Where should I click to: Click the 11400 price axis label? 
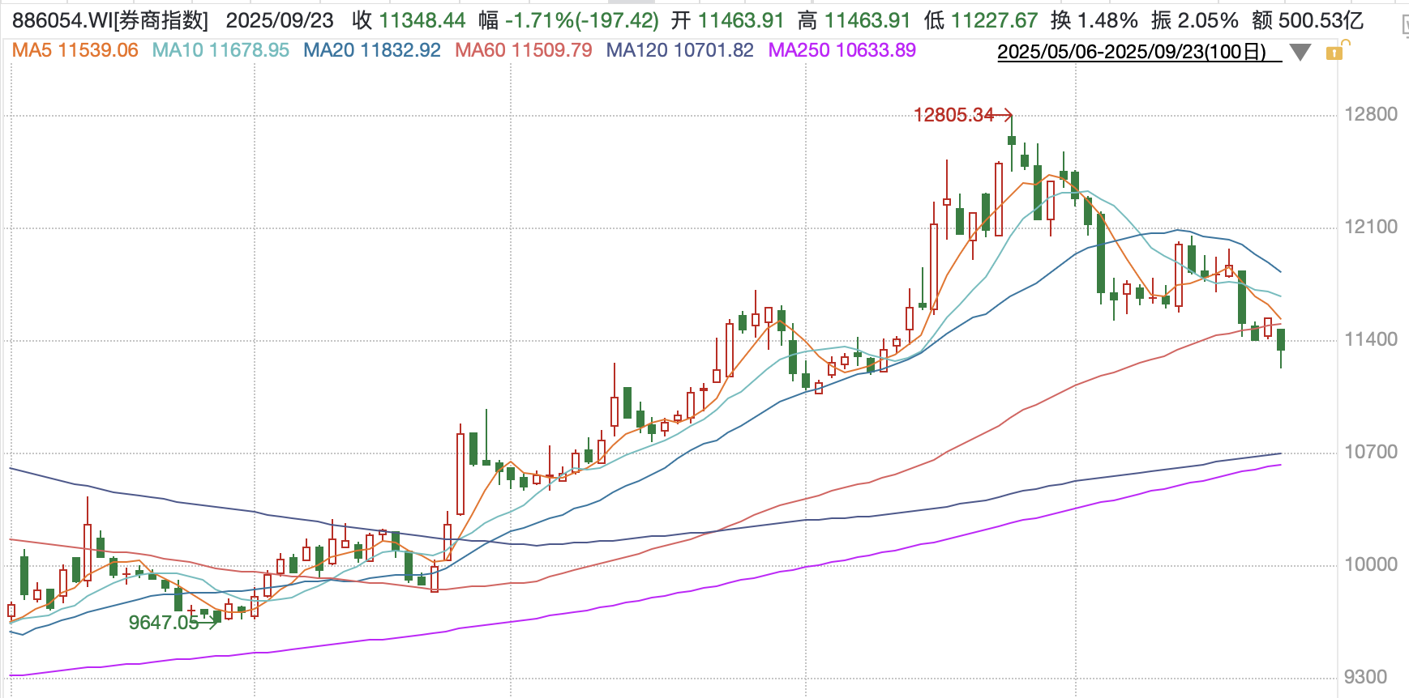[x=1371, y=339]
